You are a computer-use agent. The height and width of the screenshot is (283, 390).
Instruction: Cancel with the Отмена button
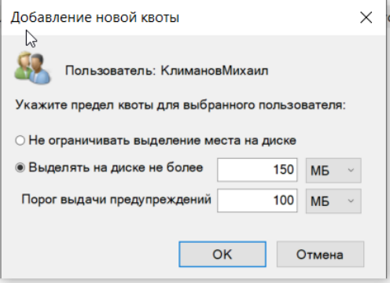320,255
